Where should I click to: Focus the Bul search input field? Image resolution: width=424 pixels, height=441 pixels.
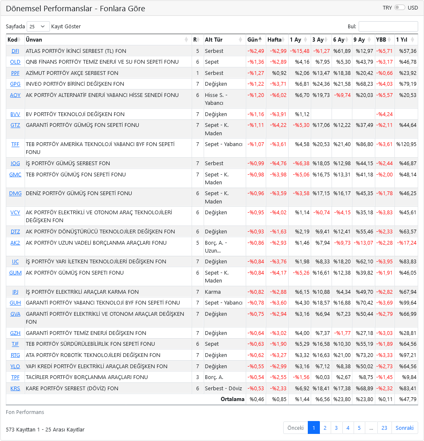388,27
